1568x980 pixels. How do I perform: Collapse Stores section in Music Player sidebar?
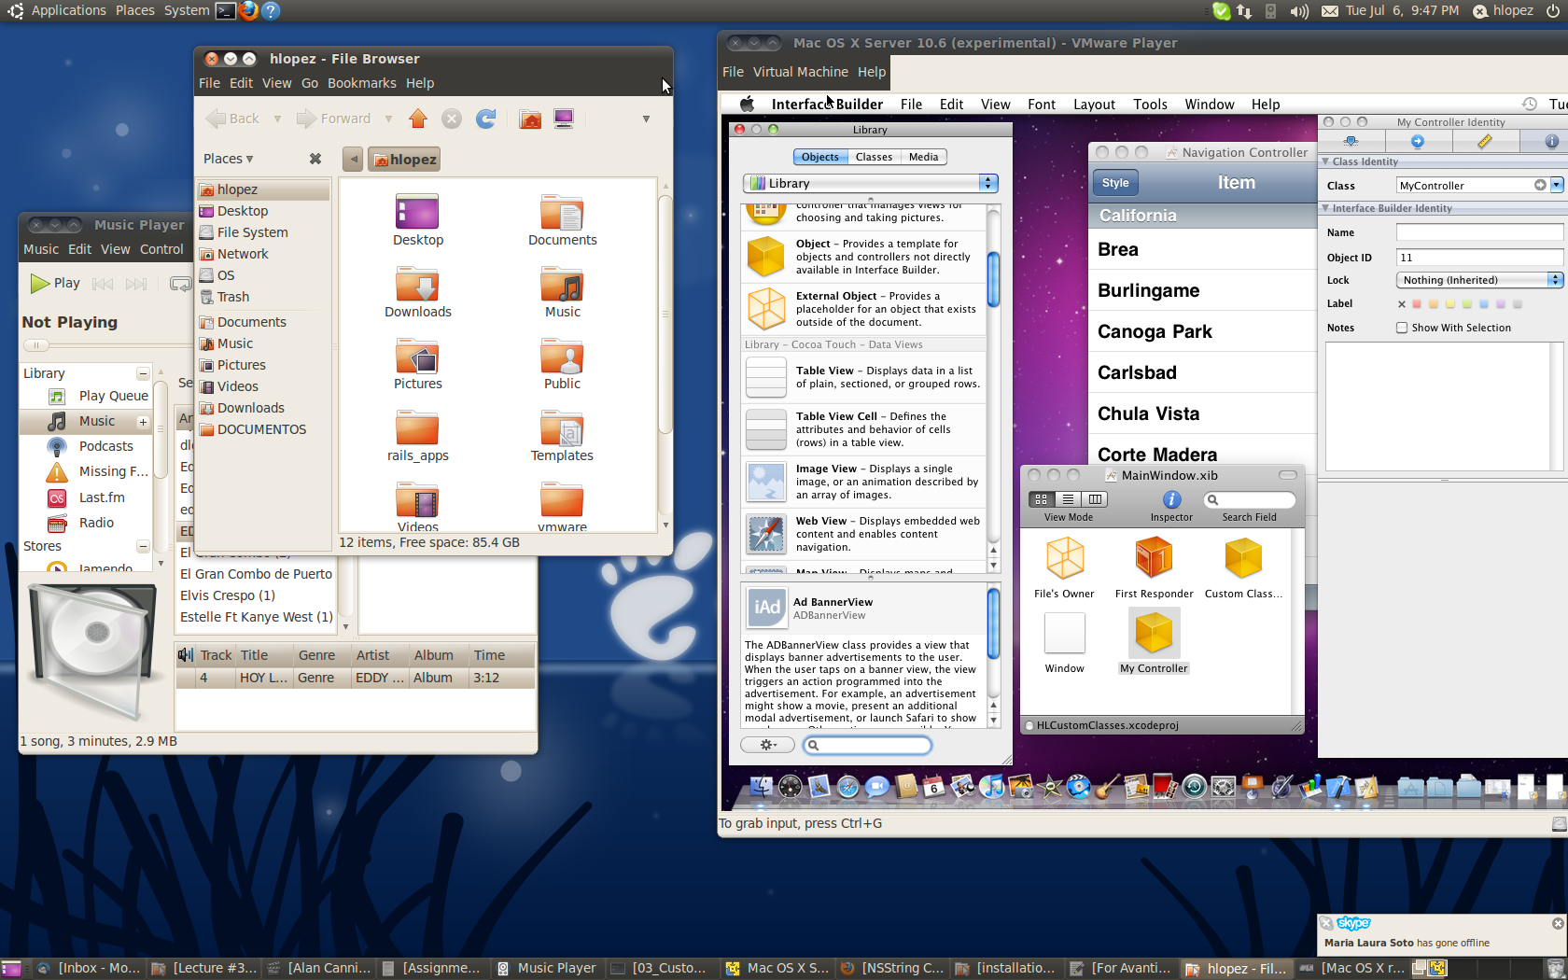pyautogui.click(x=143, y=546)
